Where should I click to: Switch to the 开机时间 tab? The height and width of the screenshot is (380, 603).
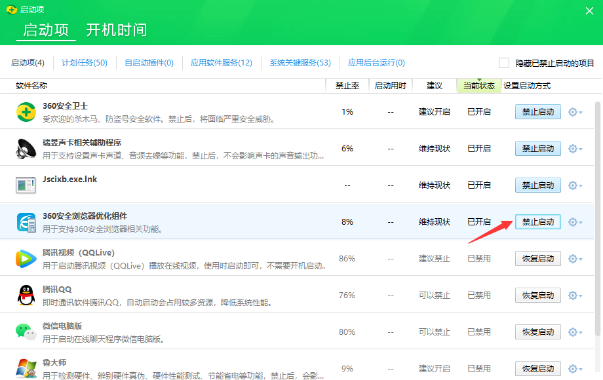[115, 30]
